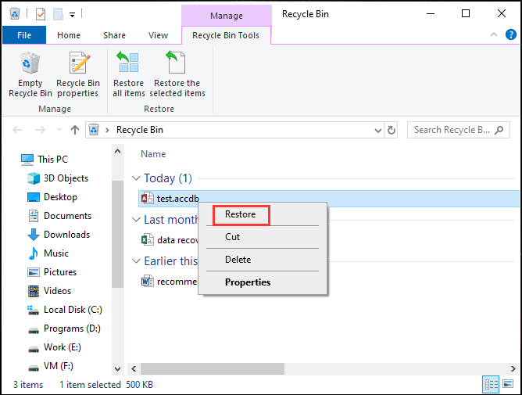
Task: Select This PC in navigation pane
Action: point(45,160)
